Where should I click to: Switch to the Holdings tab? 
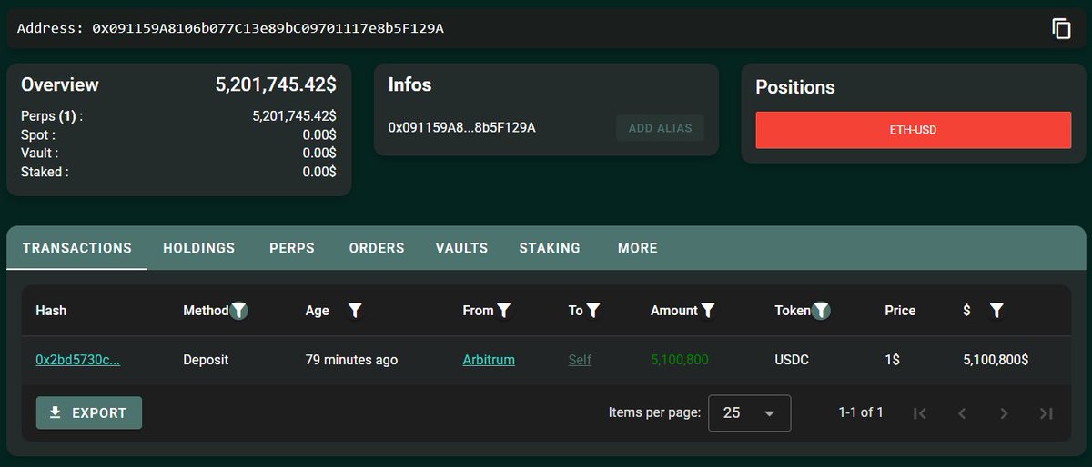pyautogui.click(x=198, y=248)
